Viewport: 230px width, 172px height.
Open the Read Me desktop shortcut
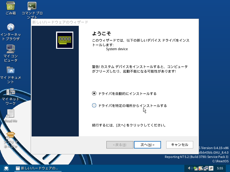[11, 116]
